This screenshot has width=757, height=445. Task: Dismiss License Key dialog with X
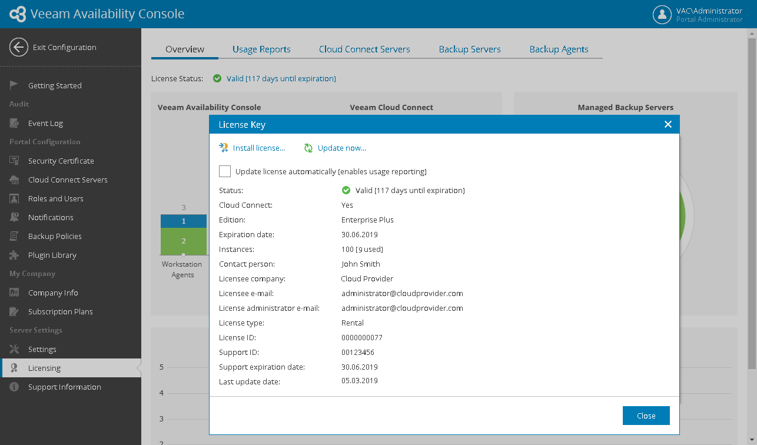click(668, 124)
